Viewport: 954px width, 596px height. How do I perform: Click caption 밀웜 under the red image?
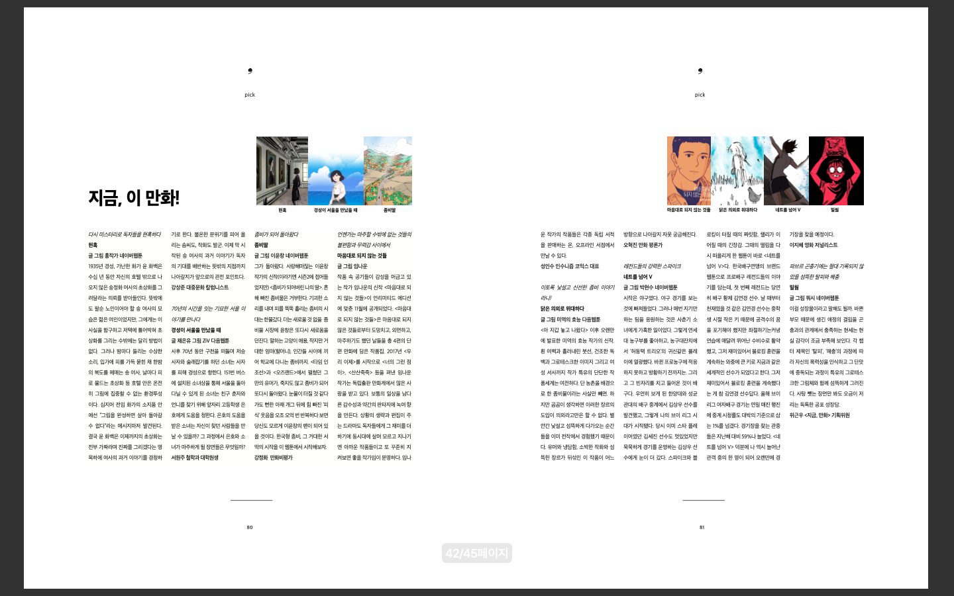[835, 210]
